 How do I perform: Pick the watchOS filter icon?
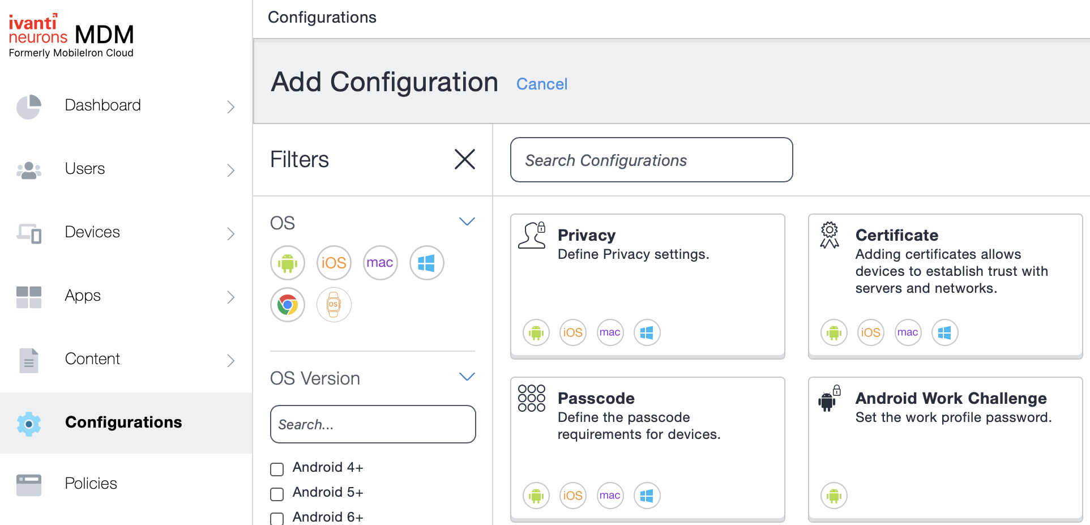point(334,305)
